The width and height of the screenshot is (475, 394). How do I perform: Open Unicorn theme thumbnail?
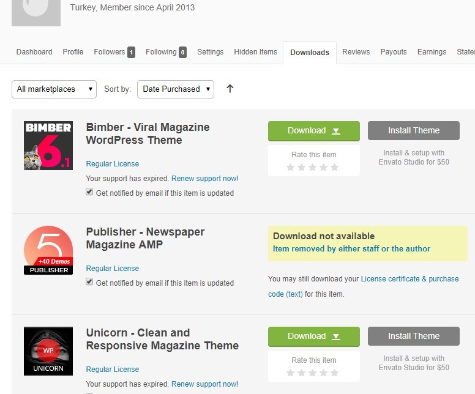tap(48, 351)
